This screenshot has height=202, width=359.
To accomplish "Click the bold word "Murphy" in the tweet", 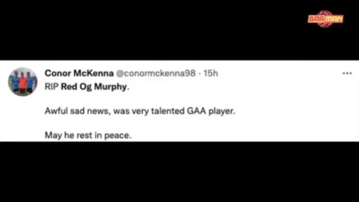I will point(110,87).
